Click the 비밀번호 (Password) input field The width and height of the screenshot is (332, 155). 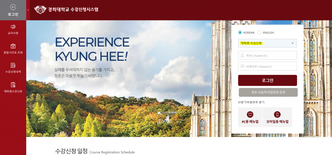tap(267, 66)
